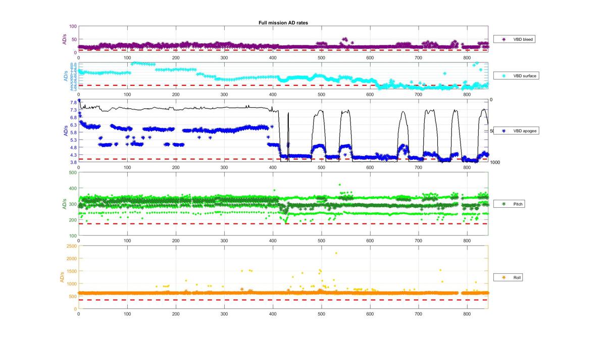Click the orange AD/s label of Roll plot
This screenshot has width=606, height=347.
point(63,277)
